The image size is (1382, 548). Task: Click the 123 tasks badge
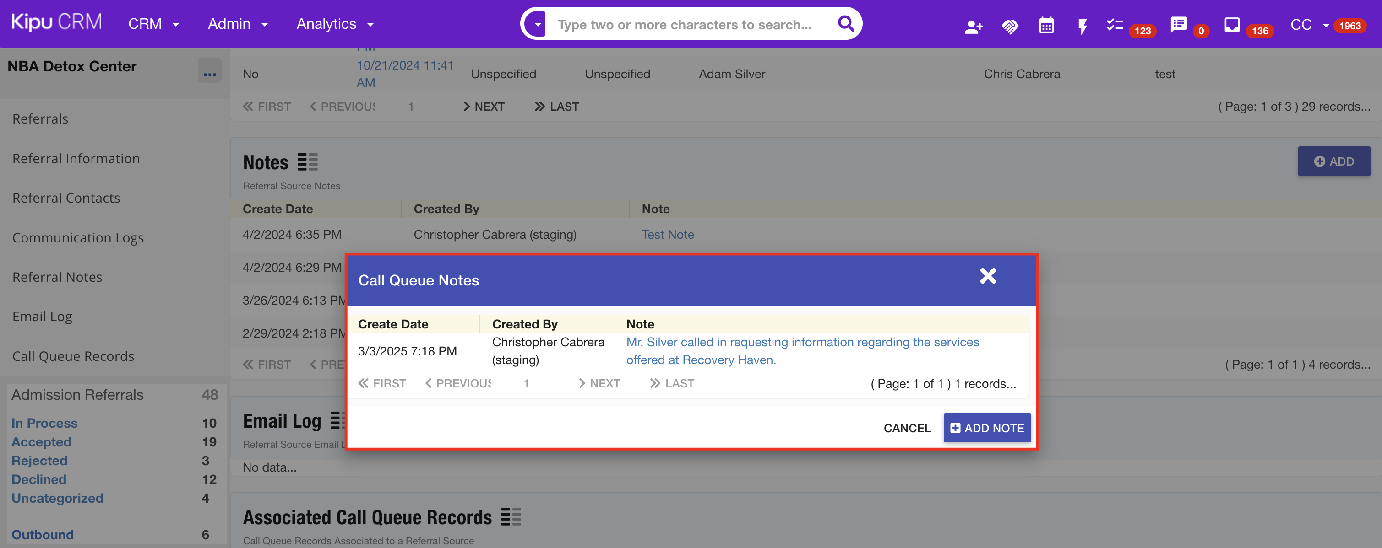click(x=1142, y=31)
